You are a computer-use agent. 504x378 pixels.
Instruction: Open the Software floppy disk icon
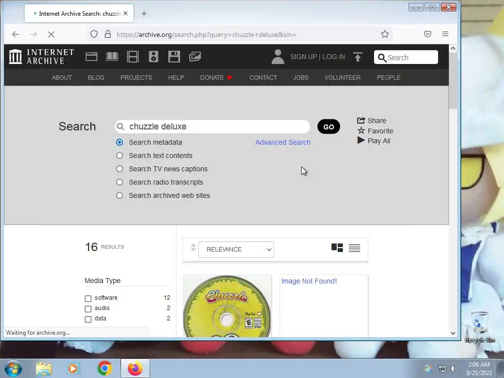click(x=174, y=57)
